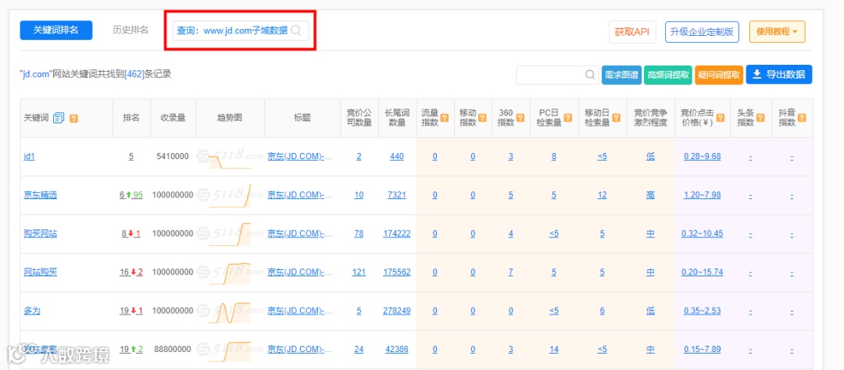The image size is (844, 370).
Task: View trend chart thumbnail for jd1
Action: [x=230, y=157]
